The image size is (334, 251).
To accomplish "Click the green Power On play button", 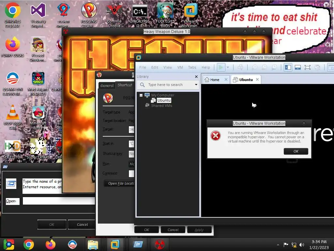I will click(221, 67).
